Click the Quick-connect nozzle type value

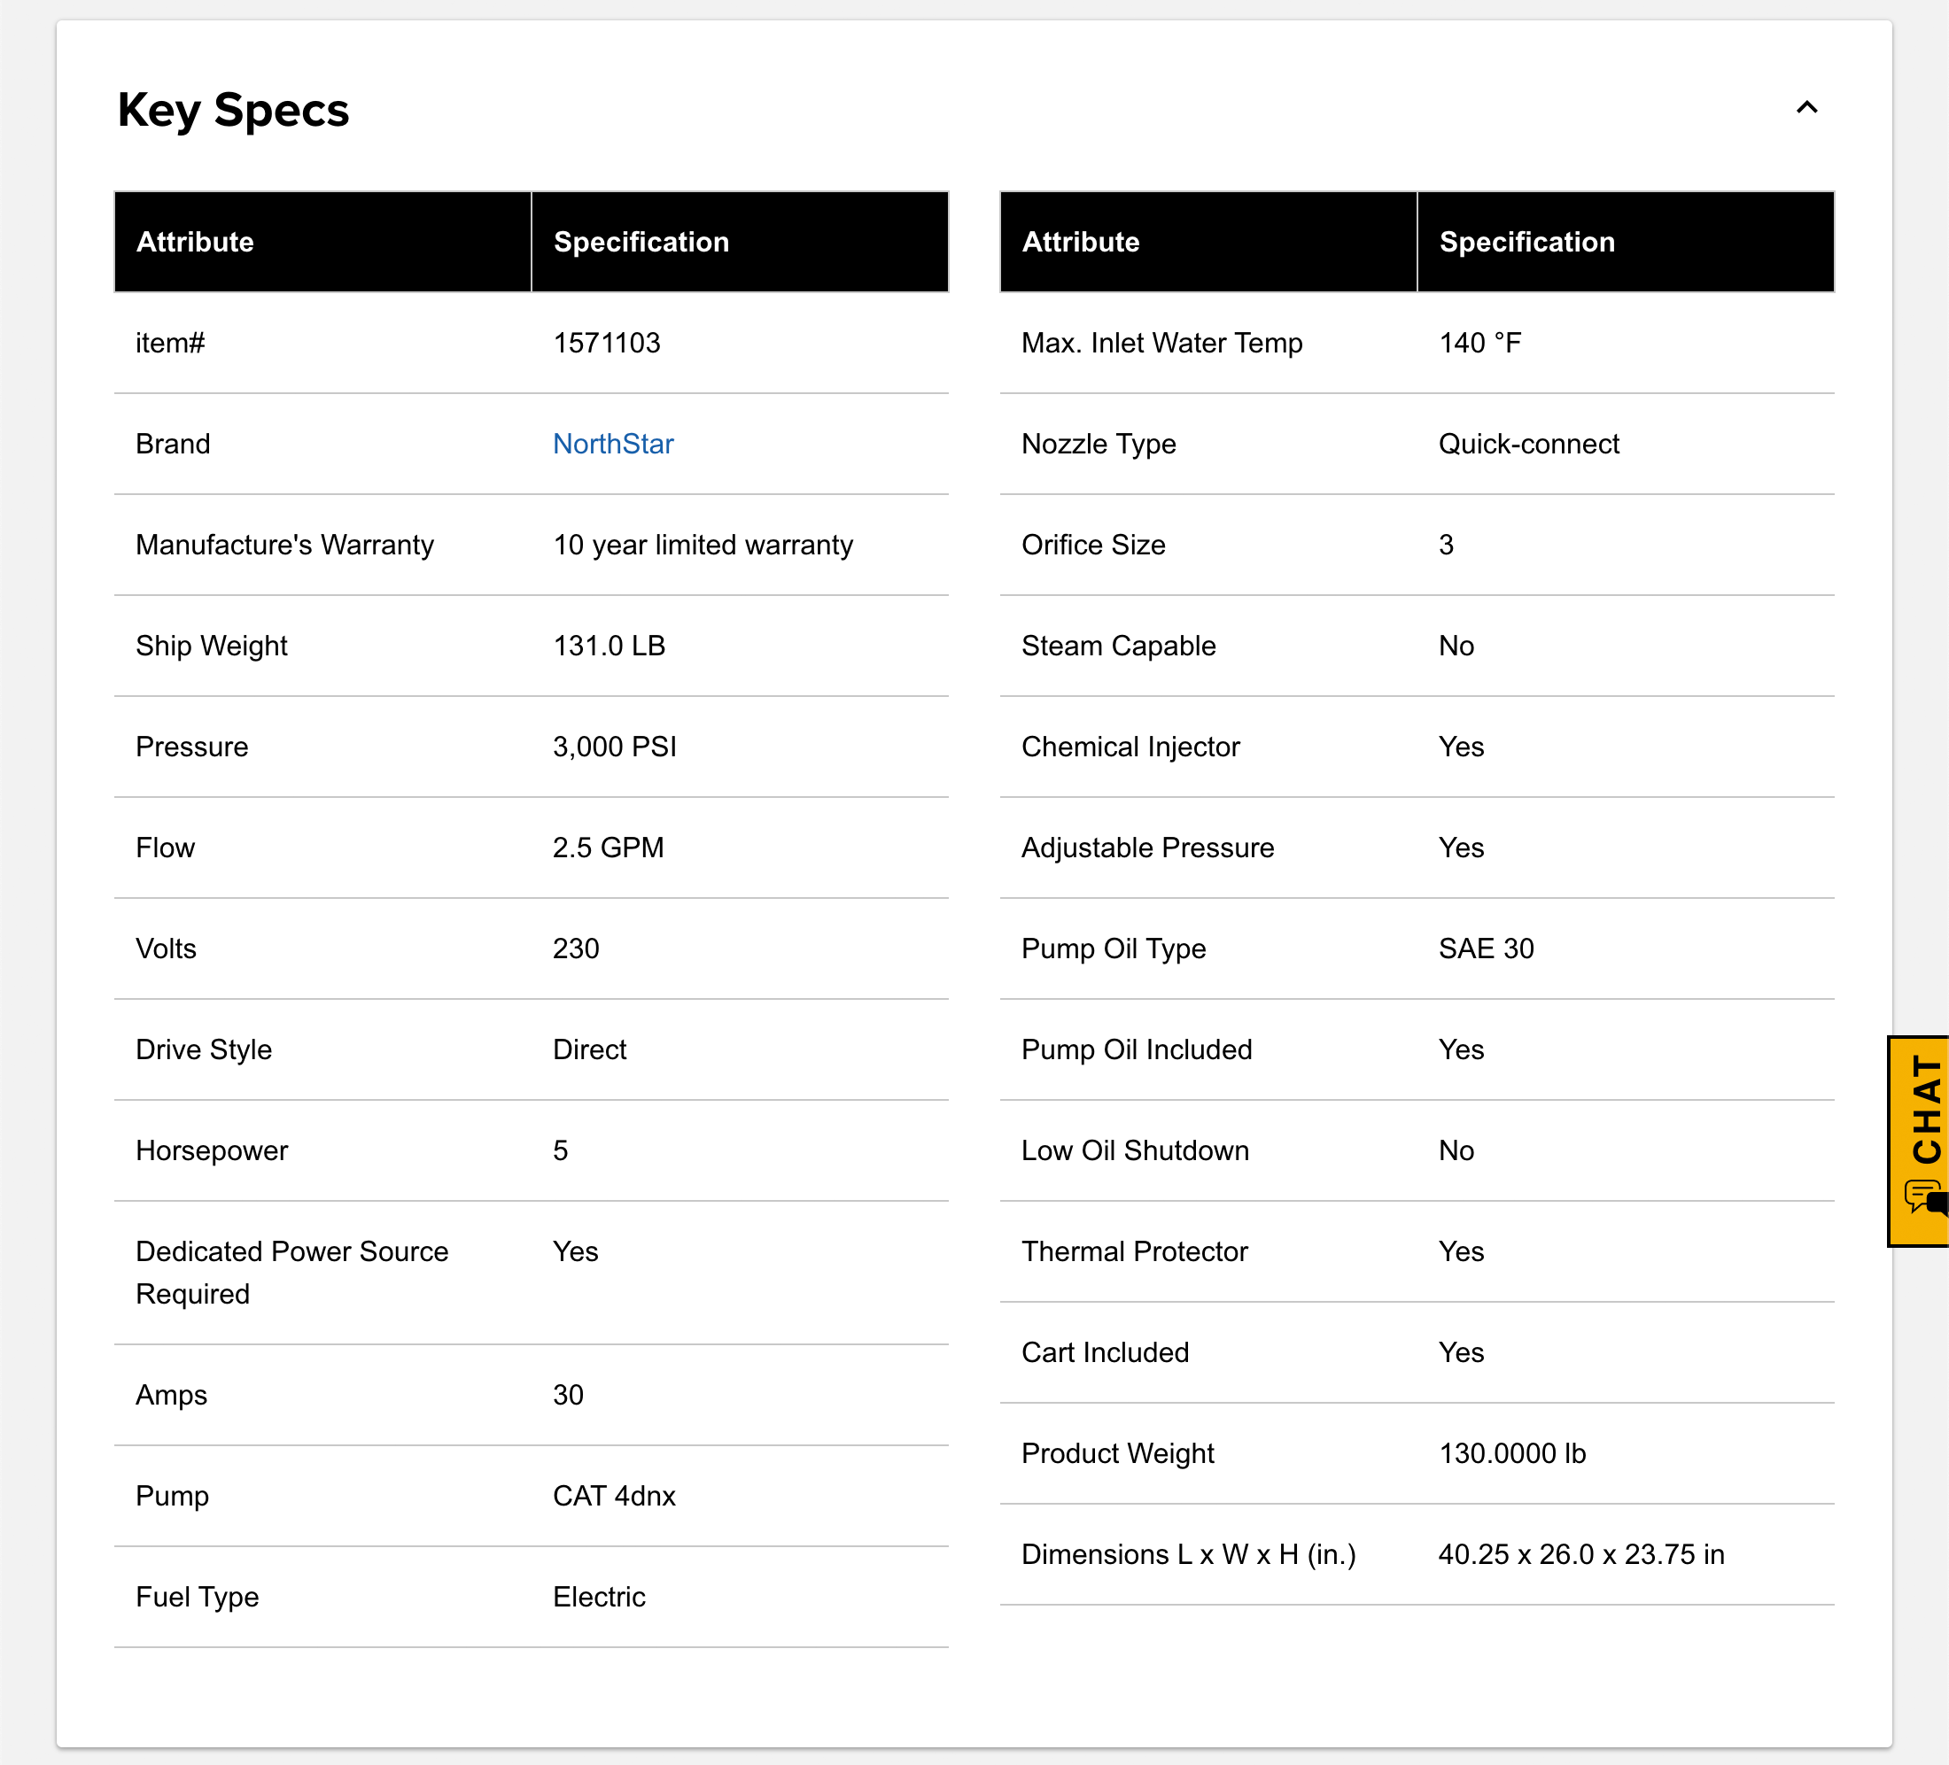[1527, 444]
